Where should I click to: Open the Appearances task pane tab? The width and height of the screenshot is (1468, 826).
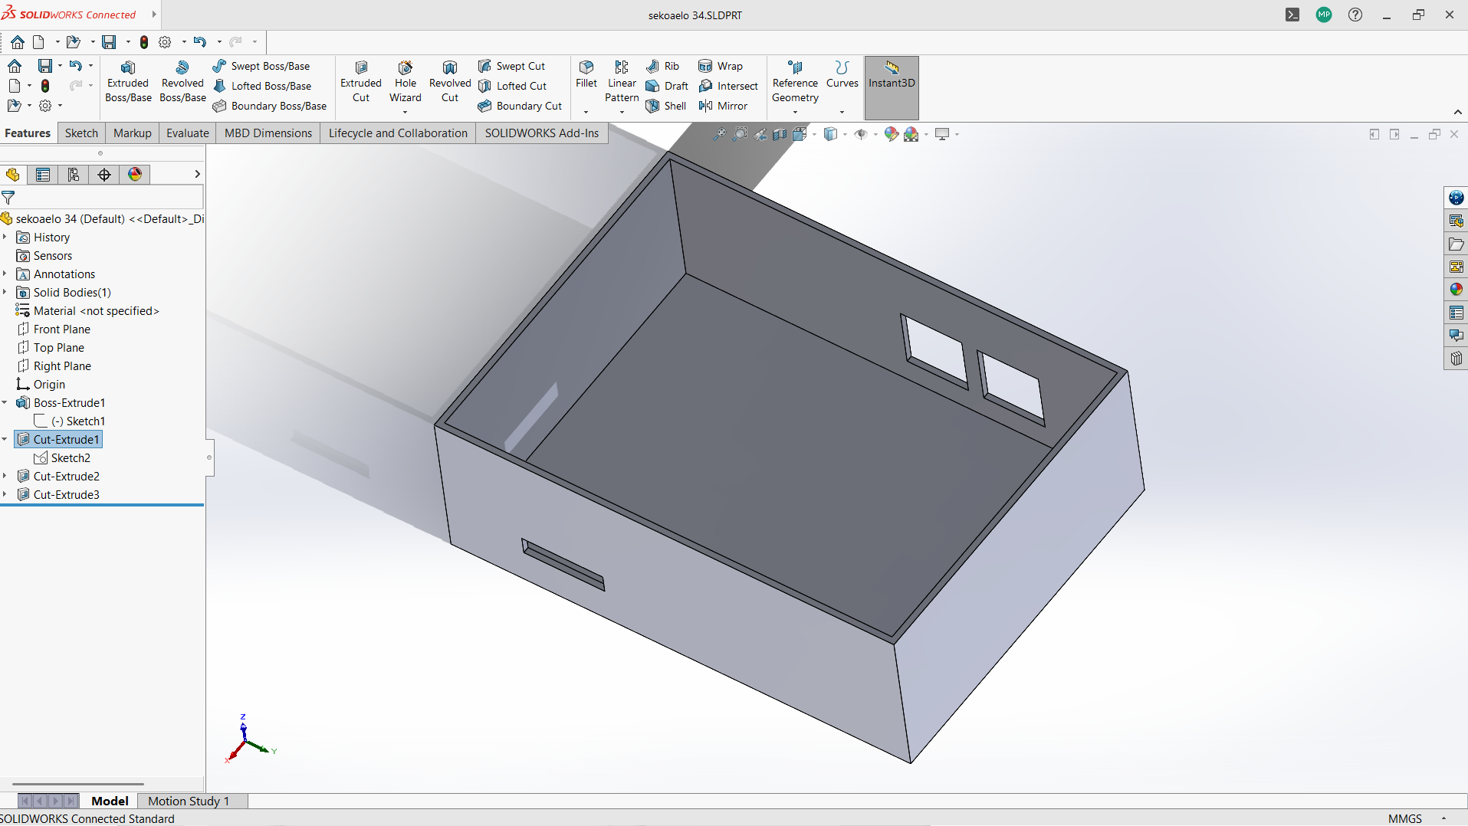click(1456, 290)
